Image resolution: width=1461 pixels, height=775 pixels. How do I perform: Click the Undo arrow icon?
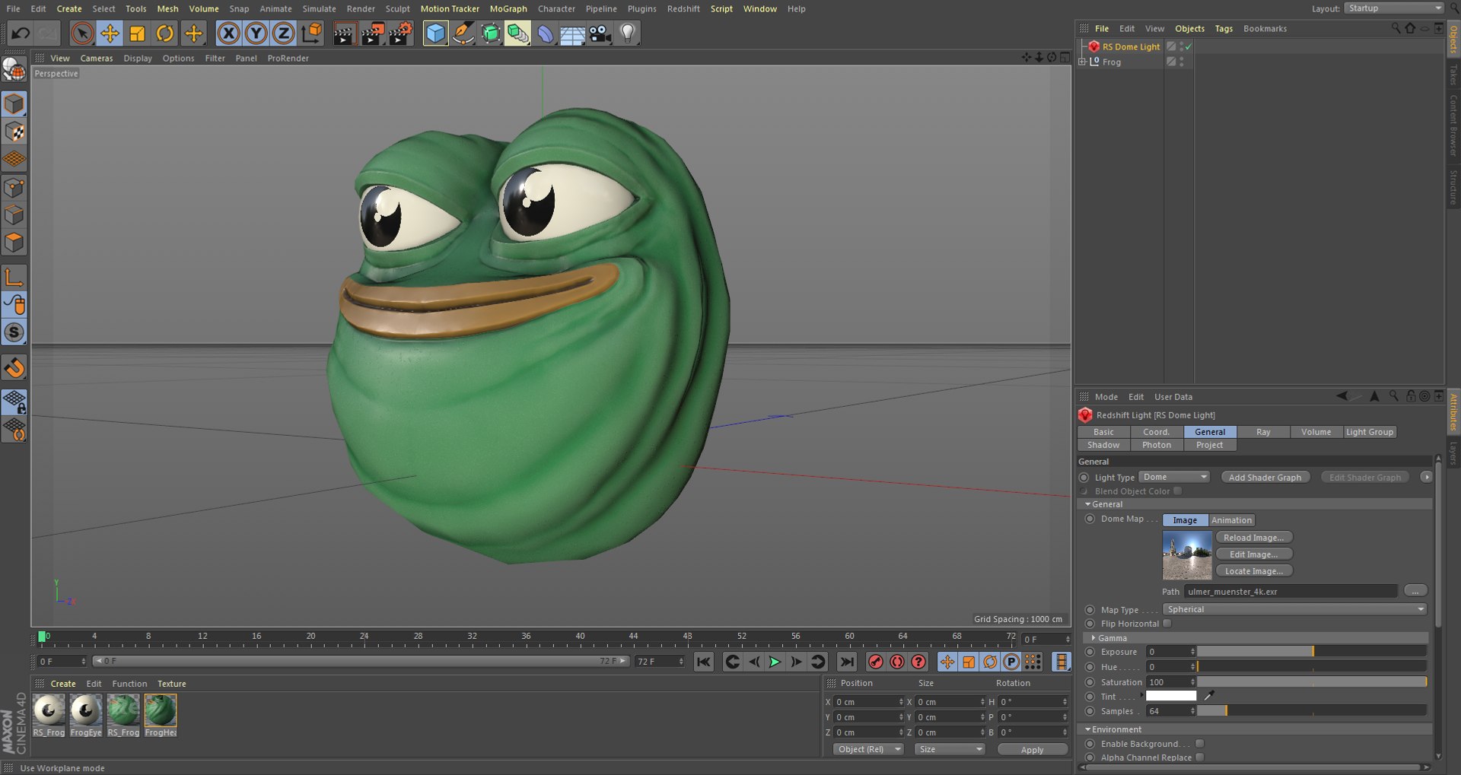(21, 33)
